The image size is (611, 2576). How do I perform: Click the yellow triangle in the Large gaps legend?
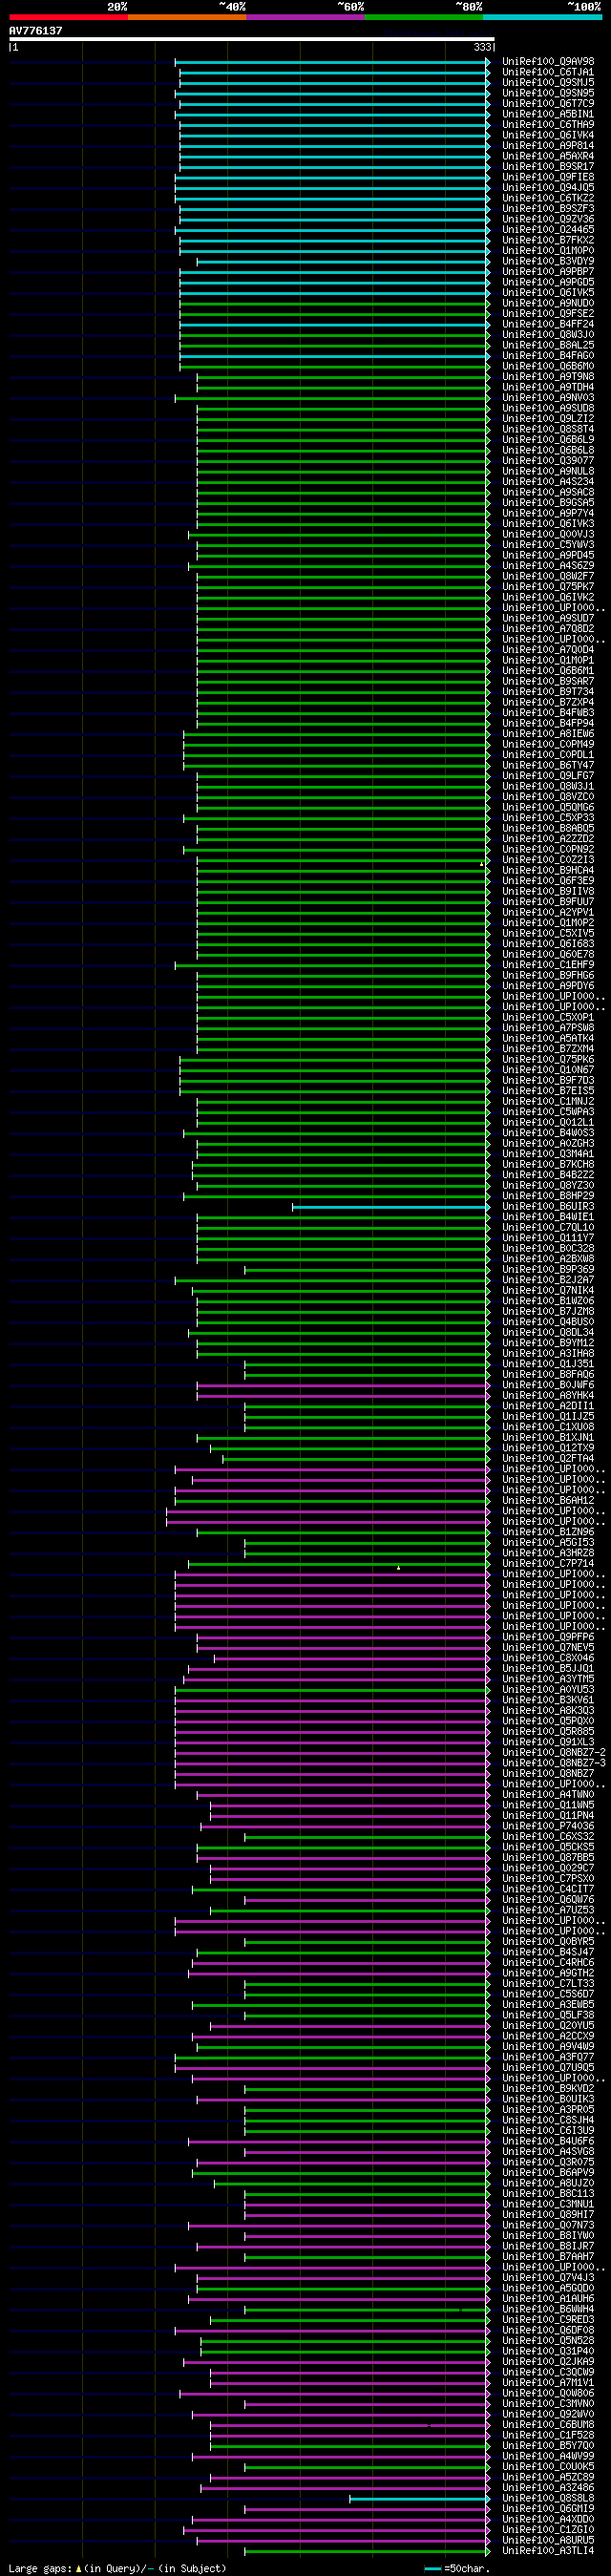coord(78,2568)
